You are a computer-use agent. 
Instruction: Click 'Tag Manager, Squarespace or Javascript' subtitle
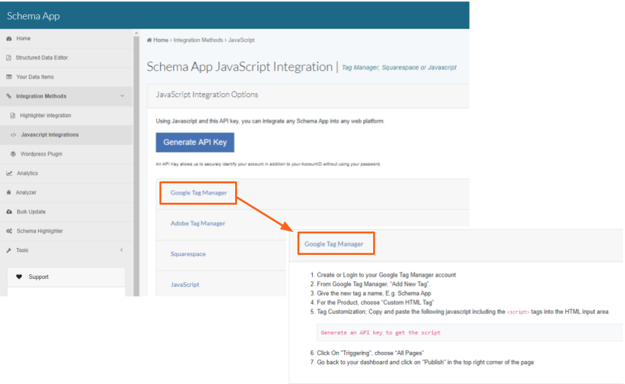point(399,68)
